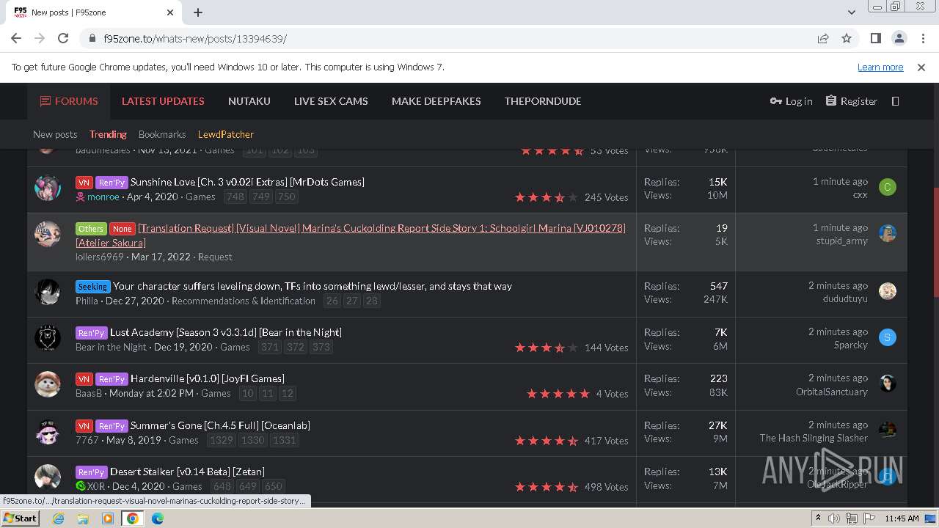
Task: Open the Windows Start button
Action: click(21, 518)
